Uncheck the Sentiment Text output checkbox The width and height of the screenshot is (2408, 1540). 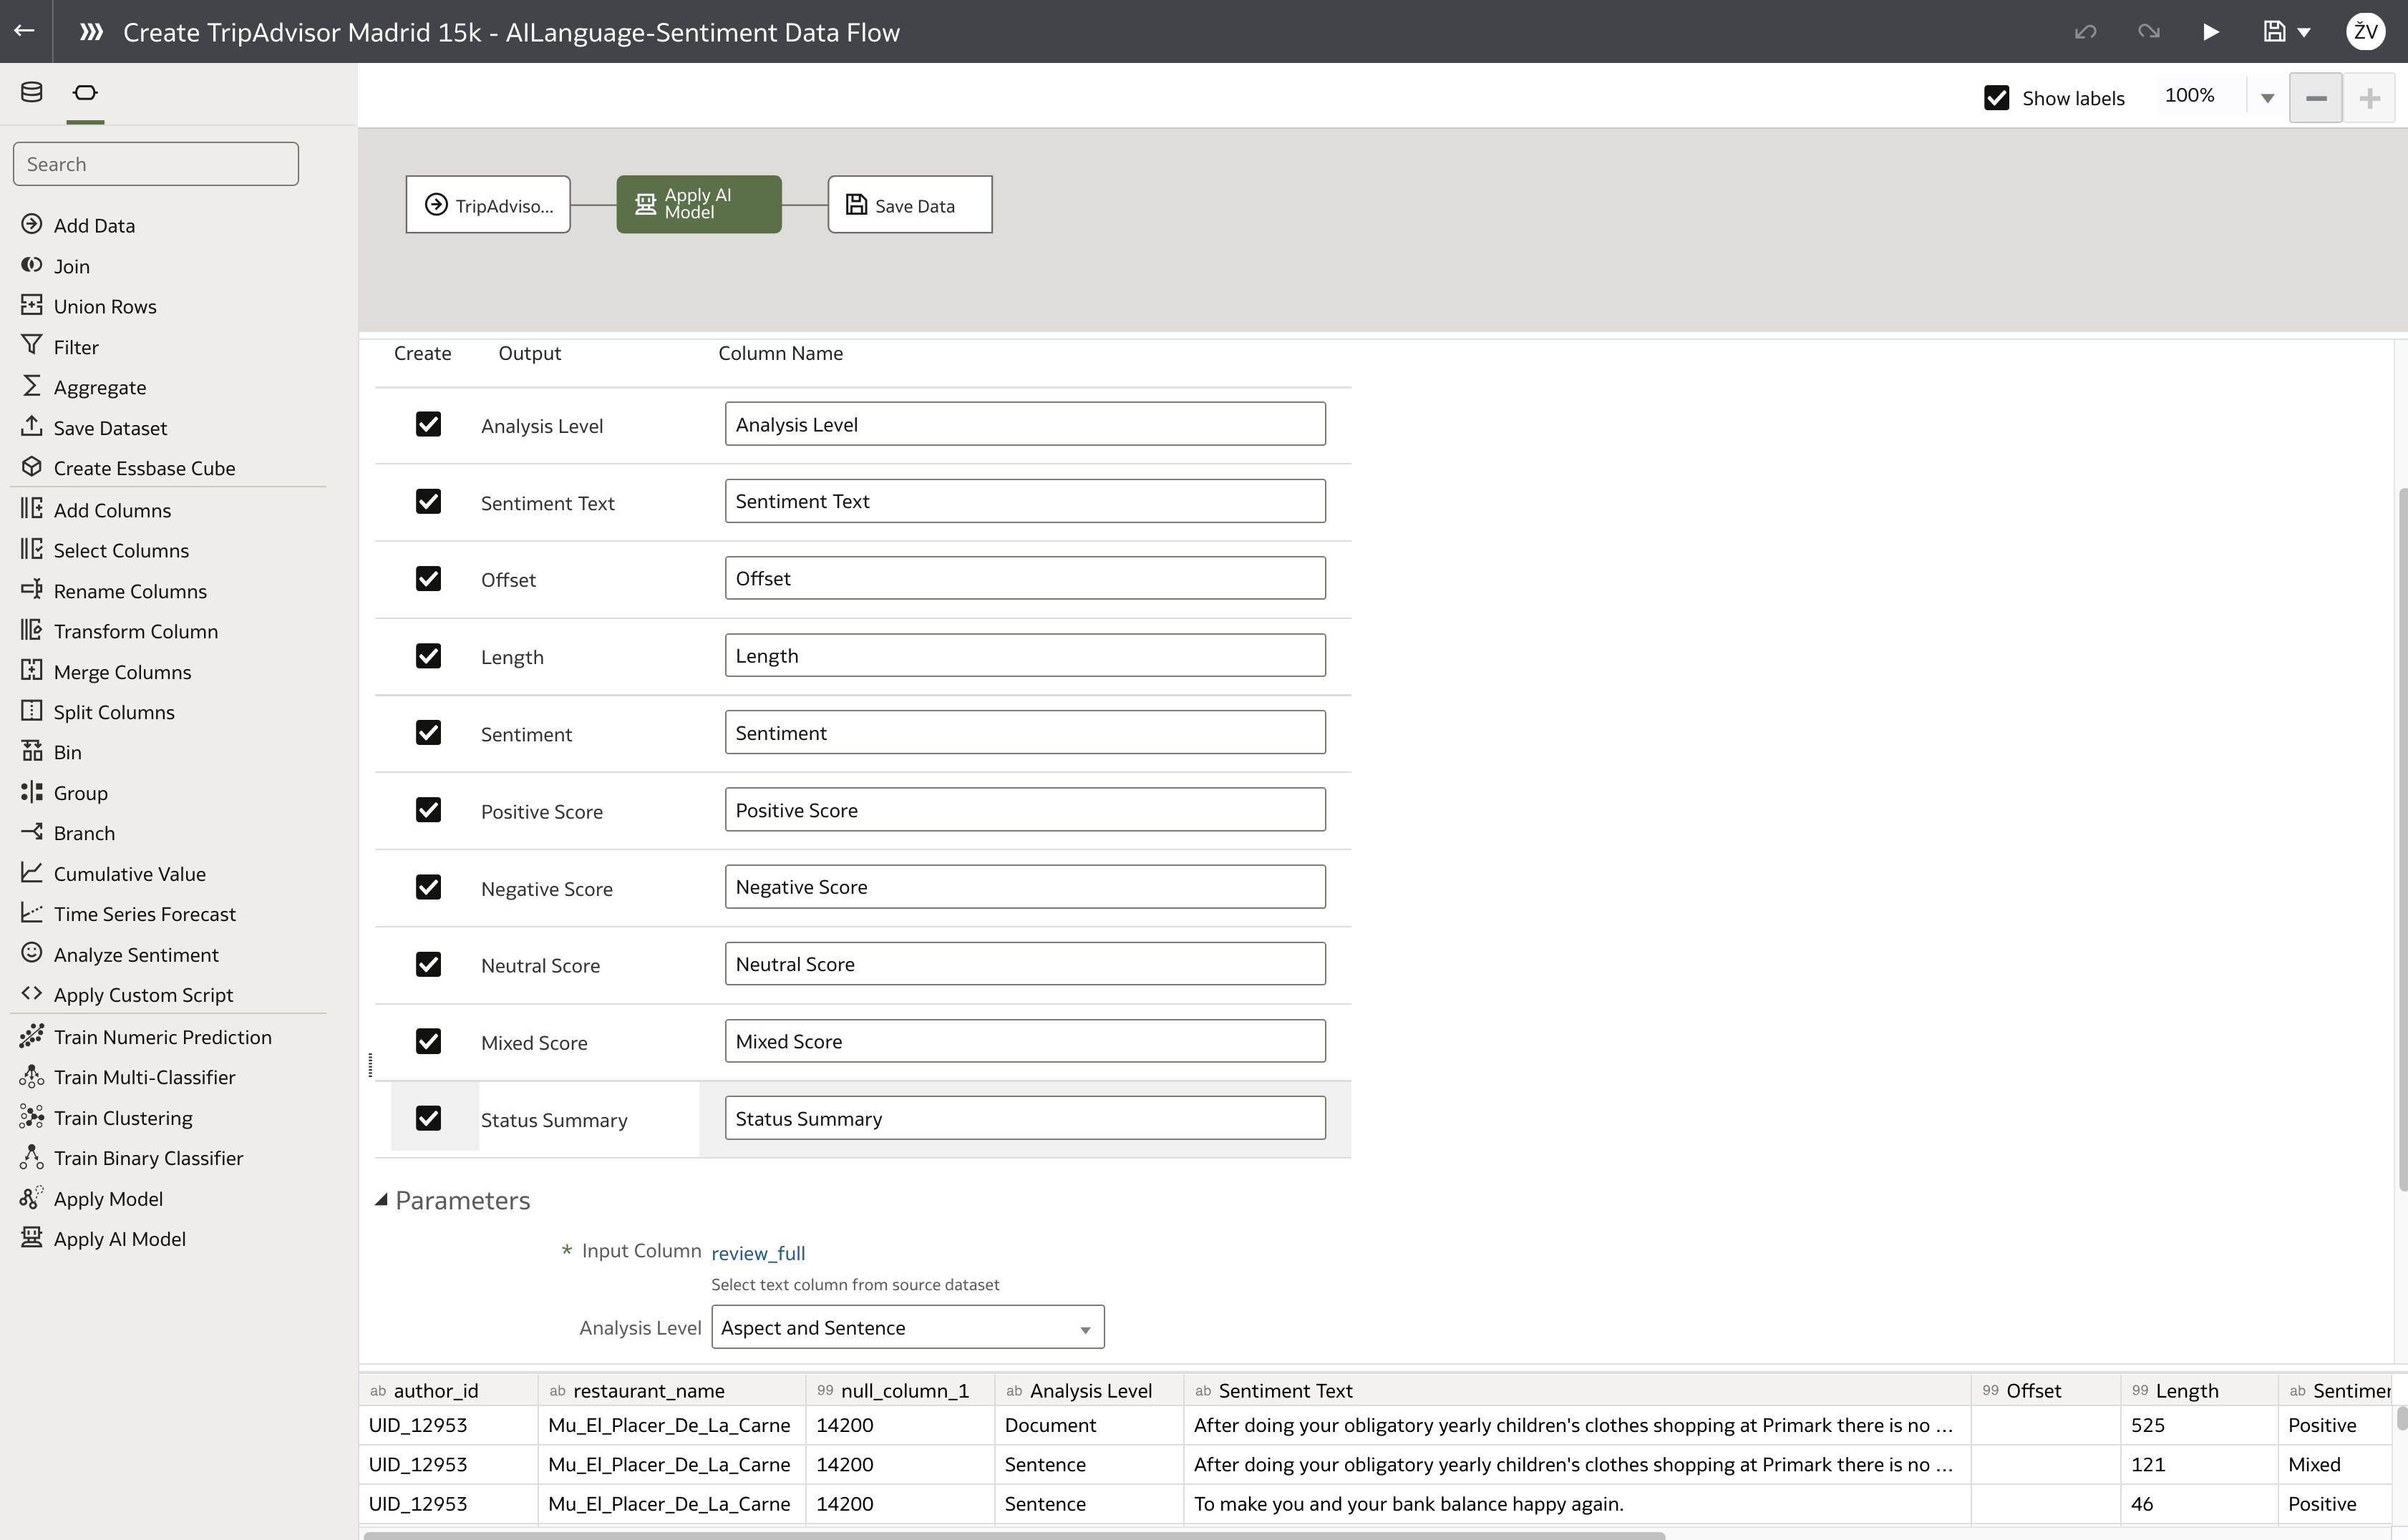428,501
